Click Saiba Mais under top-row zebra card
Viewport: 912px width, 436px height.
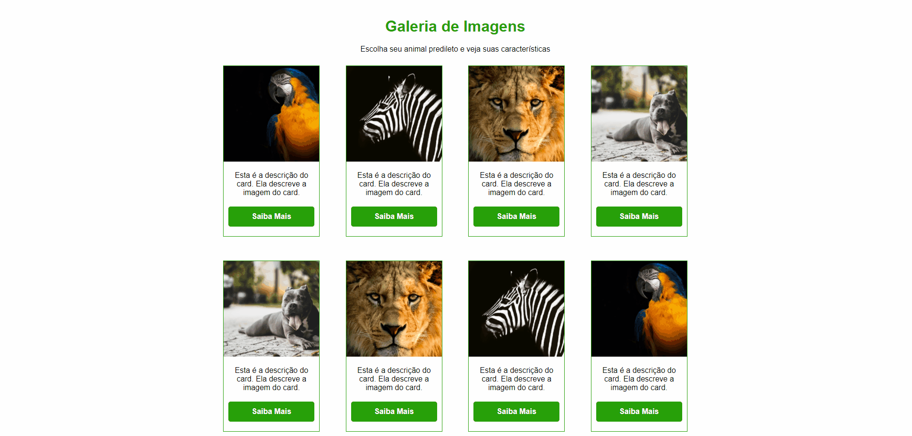(394, 217)
